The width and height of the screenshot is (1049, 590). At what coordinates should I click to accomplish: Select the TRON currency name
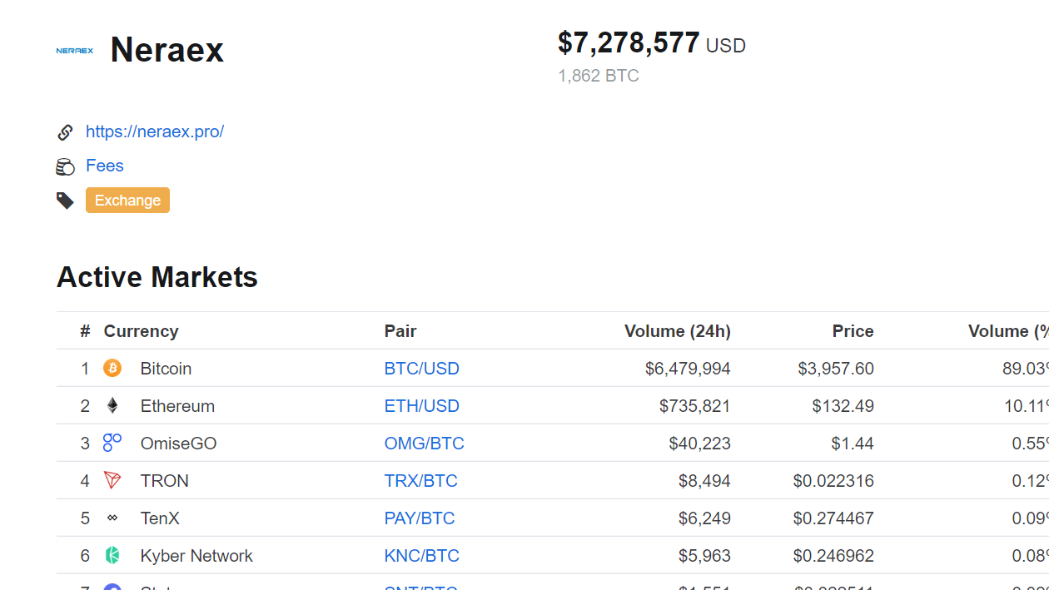coord(165,480)
